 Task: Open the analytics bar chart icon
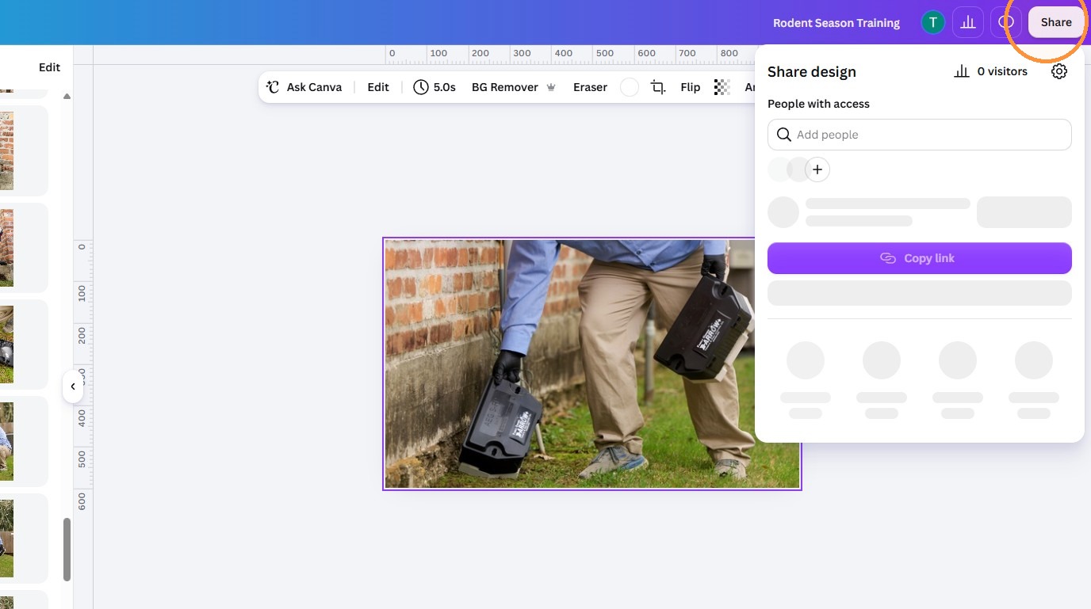[x=968, y=22]
